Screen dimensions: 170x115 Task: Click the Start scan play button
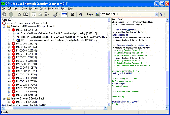pos(5,14)
